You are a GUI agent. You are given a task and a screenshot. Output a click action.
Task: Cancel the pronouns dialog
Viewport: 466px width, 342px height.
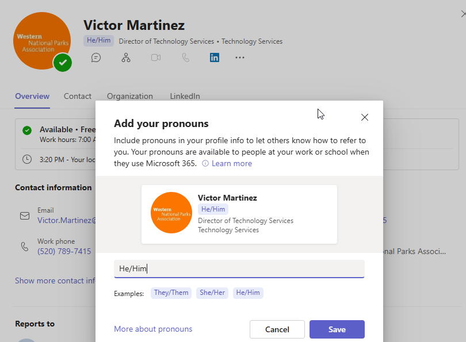pos(277,329)
